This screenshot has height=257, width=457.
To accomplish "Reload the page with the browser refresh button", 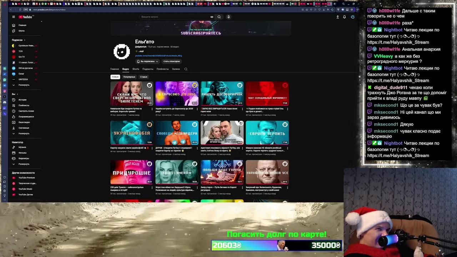I will [x=20, y=10].
